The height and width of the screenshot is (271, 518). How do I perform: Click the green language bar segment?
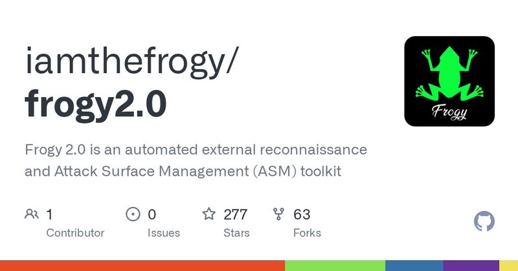pyautogui.click(x=335, y=266)
